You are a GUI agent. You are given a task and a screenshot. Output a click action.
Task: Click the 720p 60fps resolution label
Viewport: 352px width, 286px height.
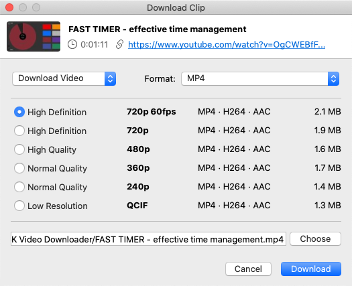[152, 112]
